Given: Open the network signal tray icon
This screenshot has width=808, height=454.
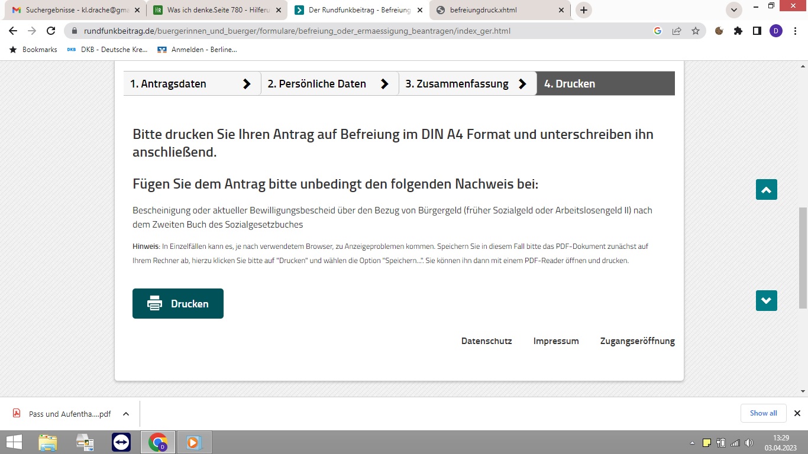Looking at the screenshot, I should click(735, 443).
